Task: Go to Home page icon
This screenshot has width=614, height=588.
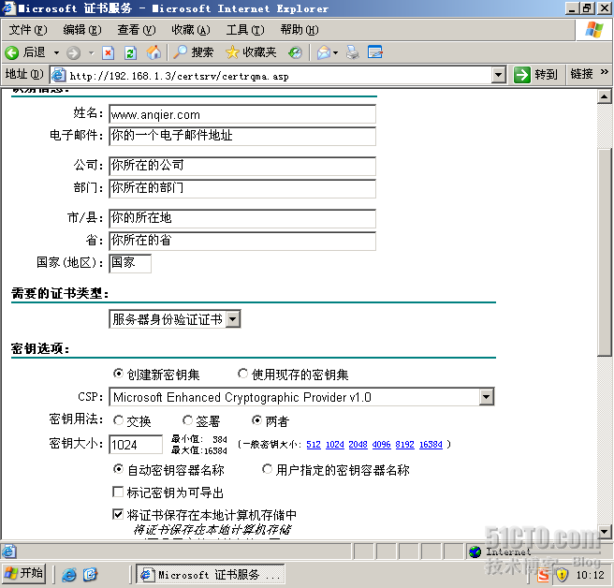Action: (153, 52)
